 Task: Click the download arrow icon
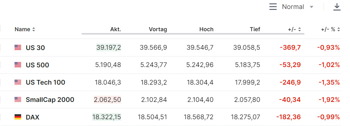click(x=337, y=7)
